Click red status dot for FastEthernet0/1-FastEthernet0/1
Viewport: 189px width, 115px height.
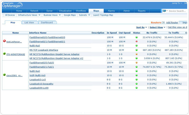pos(137,41)
